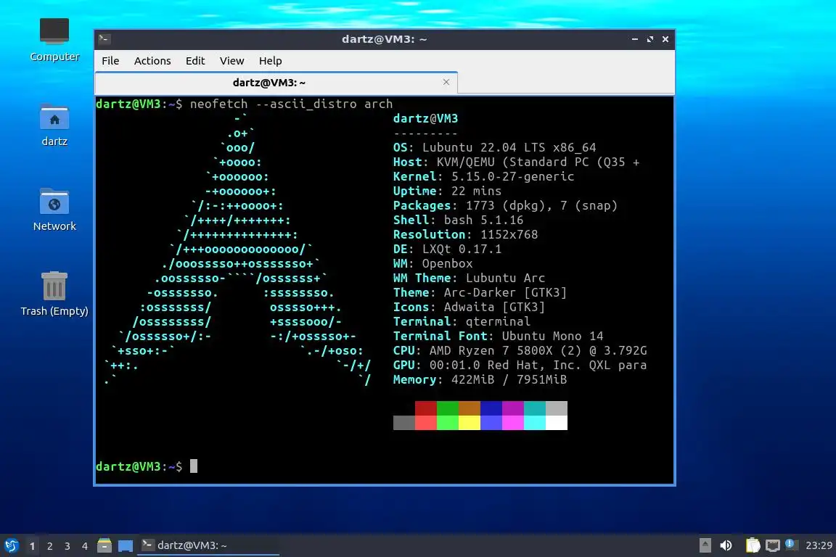Click the 'Icons: Adwaita [GTK3]' line
The width and height of the screenshot is (836, 557).
pyautogui.click(x=470, y=307)
